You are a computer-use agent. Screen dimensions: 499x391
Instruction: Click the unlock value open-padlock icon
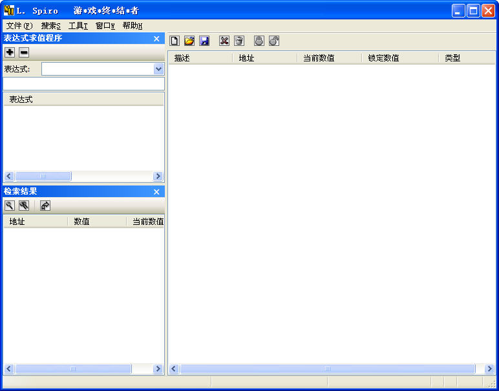click(x=274, y=41)
